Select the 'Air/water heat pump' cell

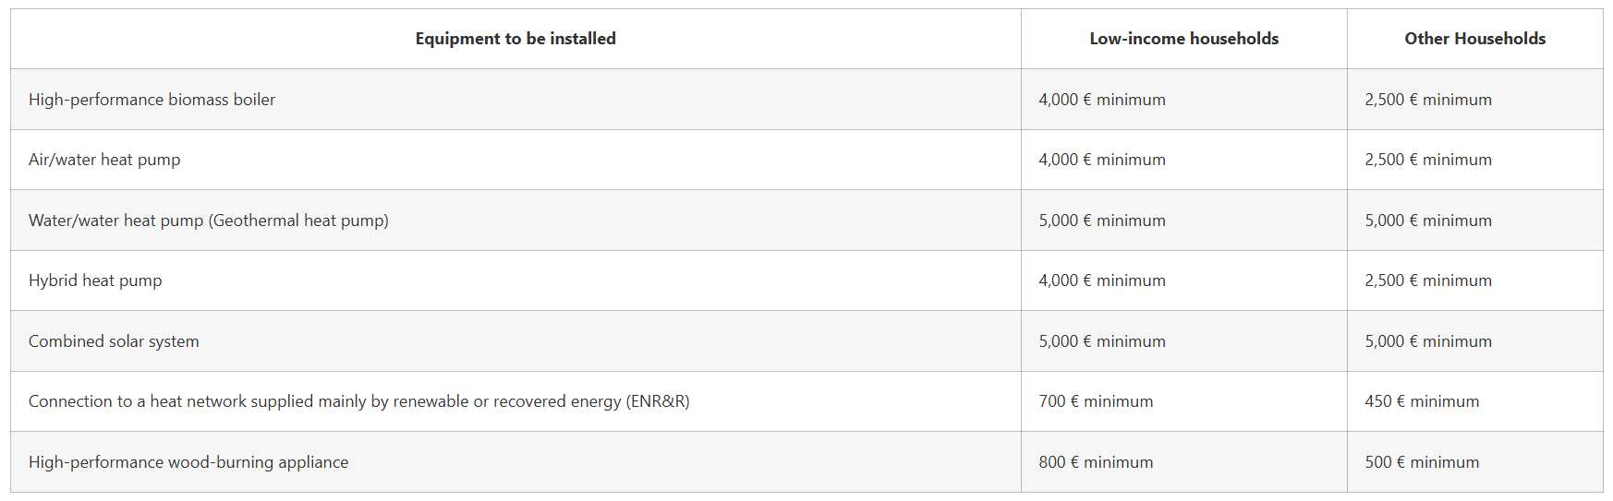104,160
